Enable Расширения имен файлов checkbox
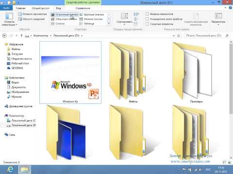Screen dimensions: 233x174 [x=147, y=19]
